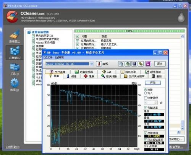Switch to the 磁盘监视器 tab
The width and height of the screenshot is (191, 155).
tap(84, 72)
